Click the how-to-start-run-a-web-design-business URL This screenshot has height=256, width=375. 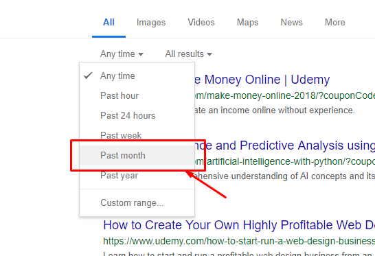coord(239,241)
